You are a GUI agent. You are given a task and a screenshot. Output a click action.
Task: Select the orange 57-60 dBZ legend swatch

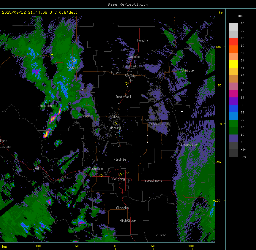coord(233,49)
